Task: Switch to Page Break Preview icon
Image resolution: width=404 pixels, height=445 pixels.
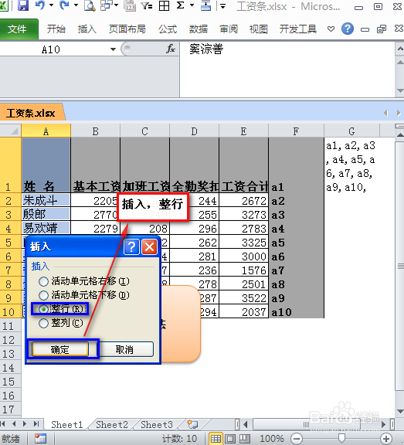Action: click(x=245, y=439)
